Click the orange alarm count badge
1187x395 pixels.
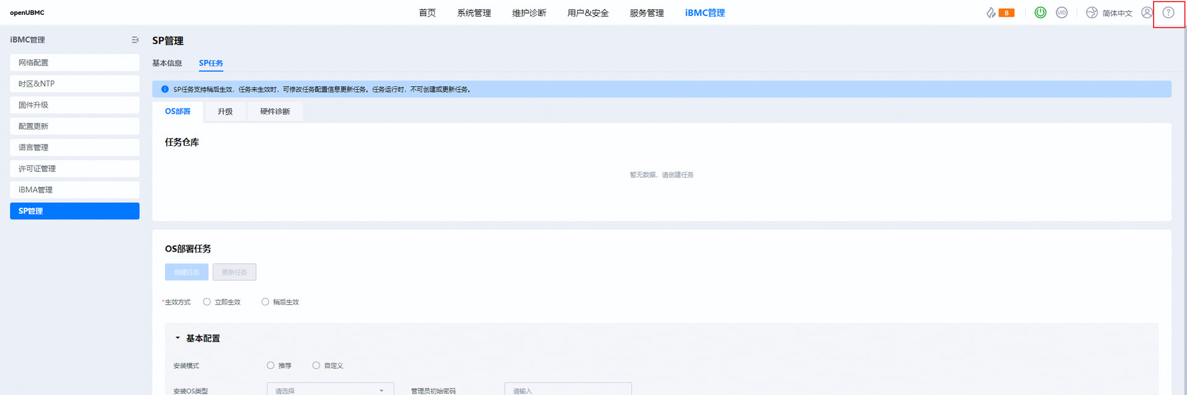(x=1006, y=13)
